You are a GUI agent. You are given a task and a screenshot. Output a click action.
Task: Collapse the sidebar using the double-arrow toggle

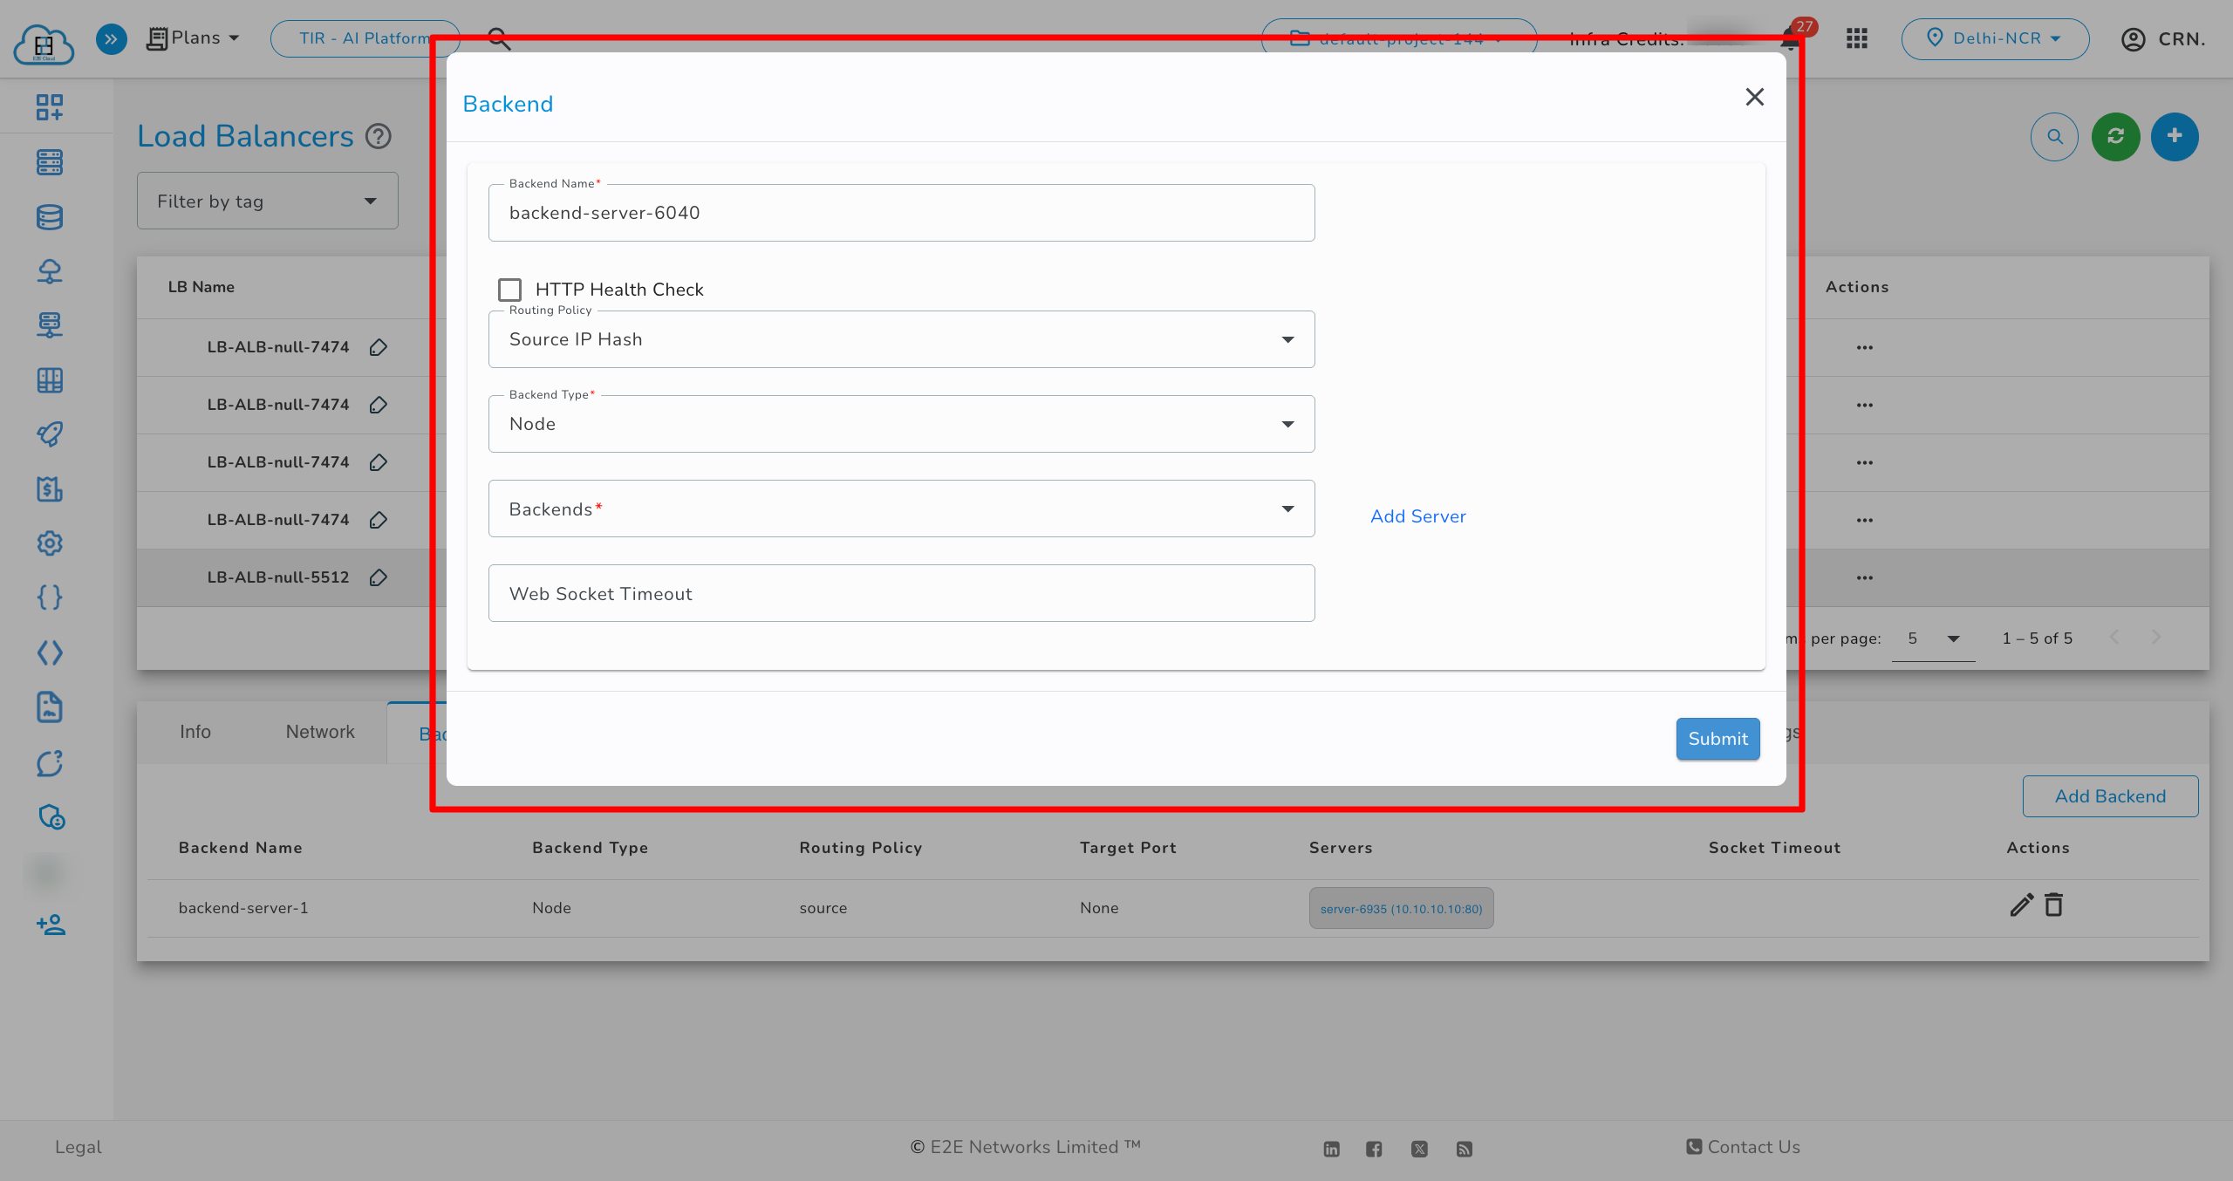111,38
